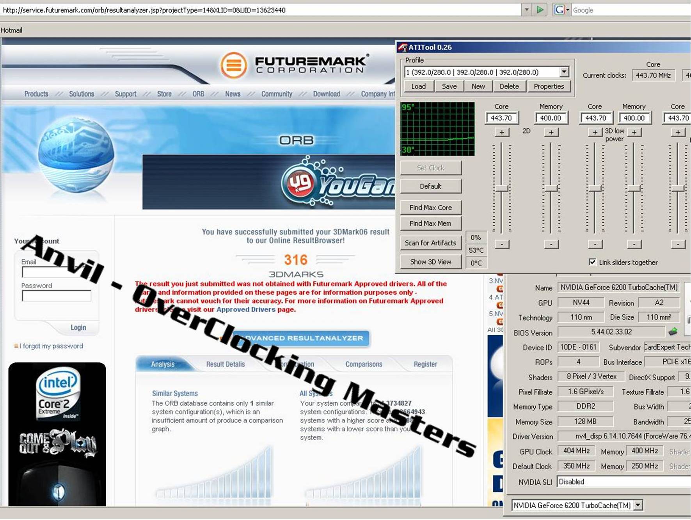Viewport: 691px width, 520px height.
Task: Click the green Go arrow beside address bar
Action: pyautogui.click(x=540, y=10)
